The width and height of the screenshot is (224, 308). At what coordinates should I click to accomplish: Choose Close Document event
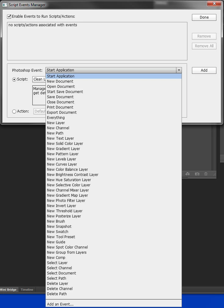(x=114, y=102)
